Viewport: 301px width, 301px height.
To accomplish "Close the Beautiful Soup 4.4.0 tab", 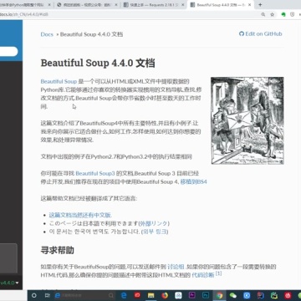I will (250, 5).
